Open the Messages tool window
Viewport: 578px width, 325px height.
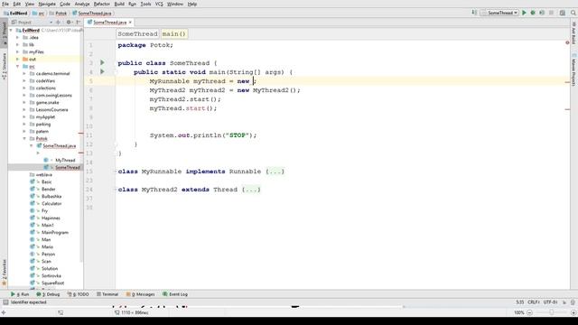click(141, 294)
